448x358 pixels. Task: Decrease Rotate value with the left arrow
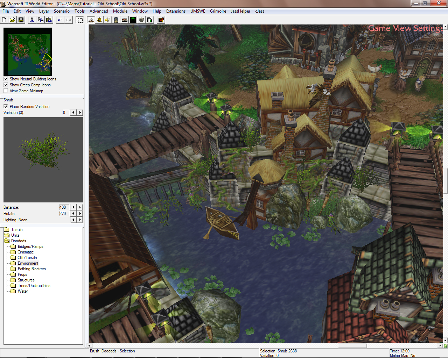[x=73, y=214]
